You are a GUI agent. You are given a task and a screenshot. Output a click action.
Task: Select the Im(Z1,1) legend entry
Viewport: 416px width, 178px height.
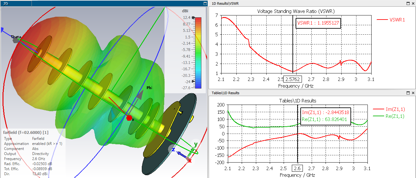[389, 109]
